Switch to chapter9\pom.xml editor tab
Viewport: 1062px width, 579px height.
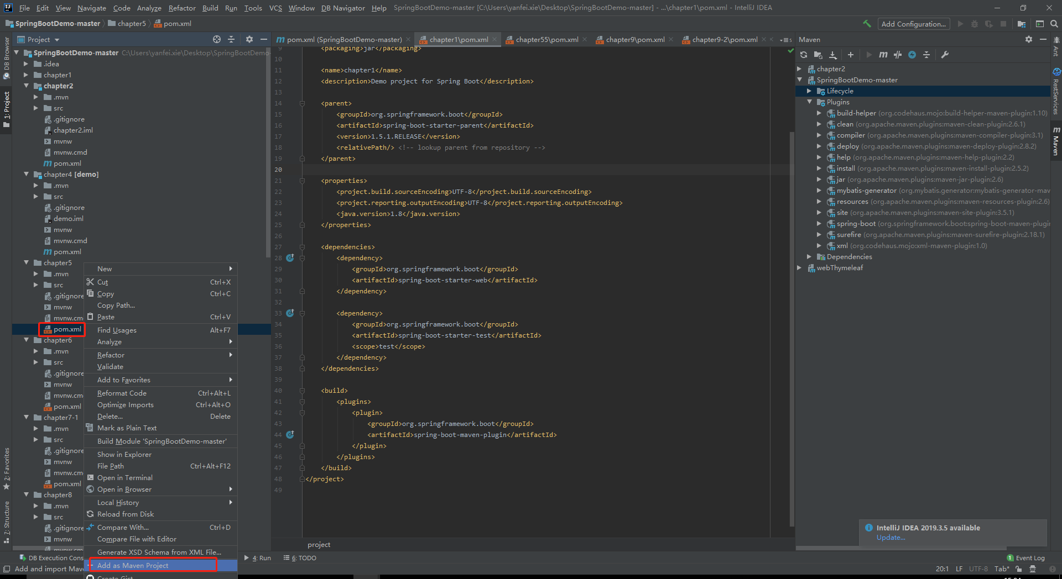(634, 39)
